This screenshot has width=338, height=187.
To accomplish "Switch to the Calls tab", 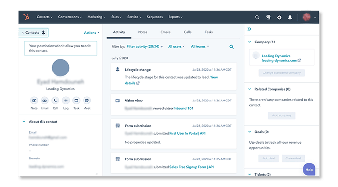I will click(x=187, y=32).
